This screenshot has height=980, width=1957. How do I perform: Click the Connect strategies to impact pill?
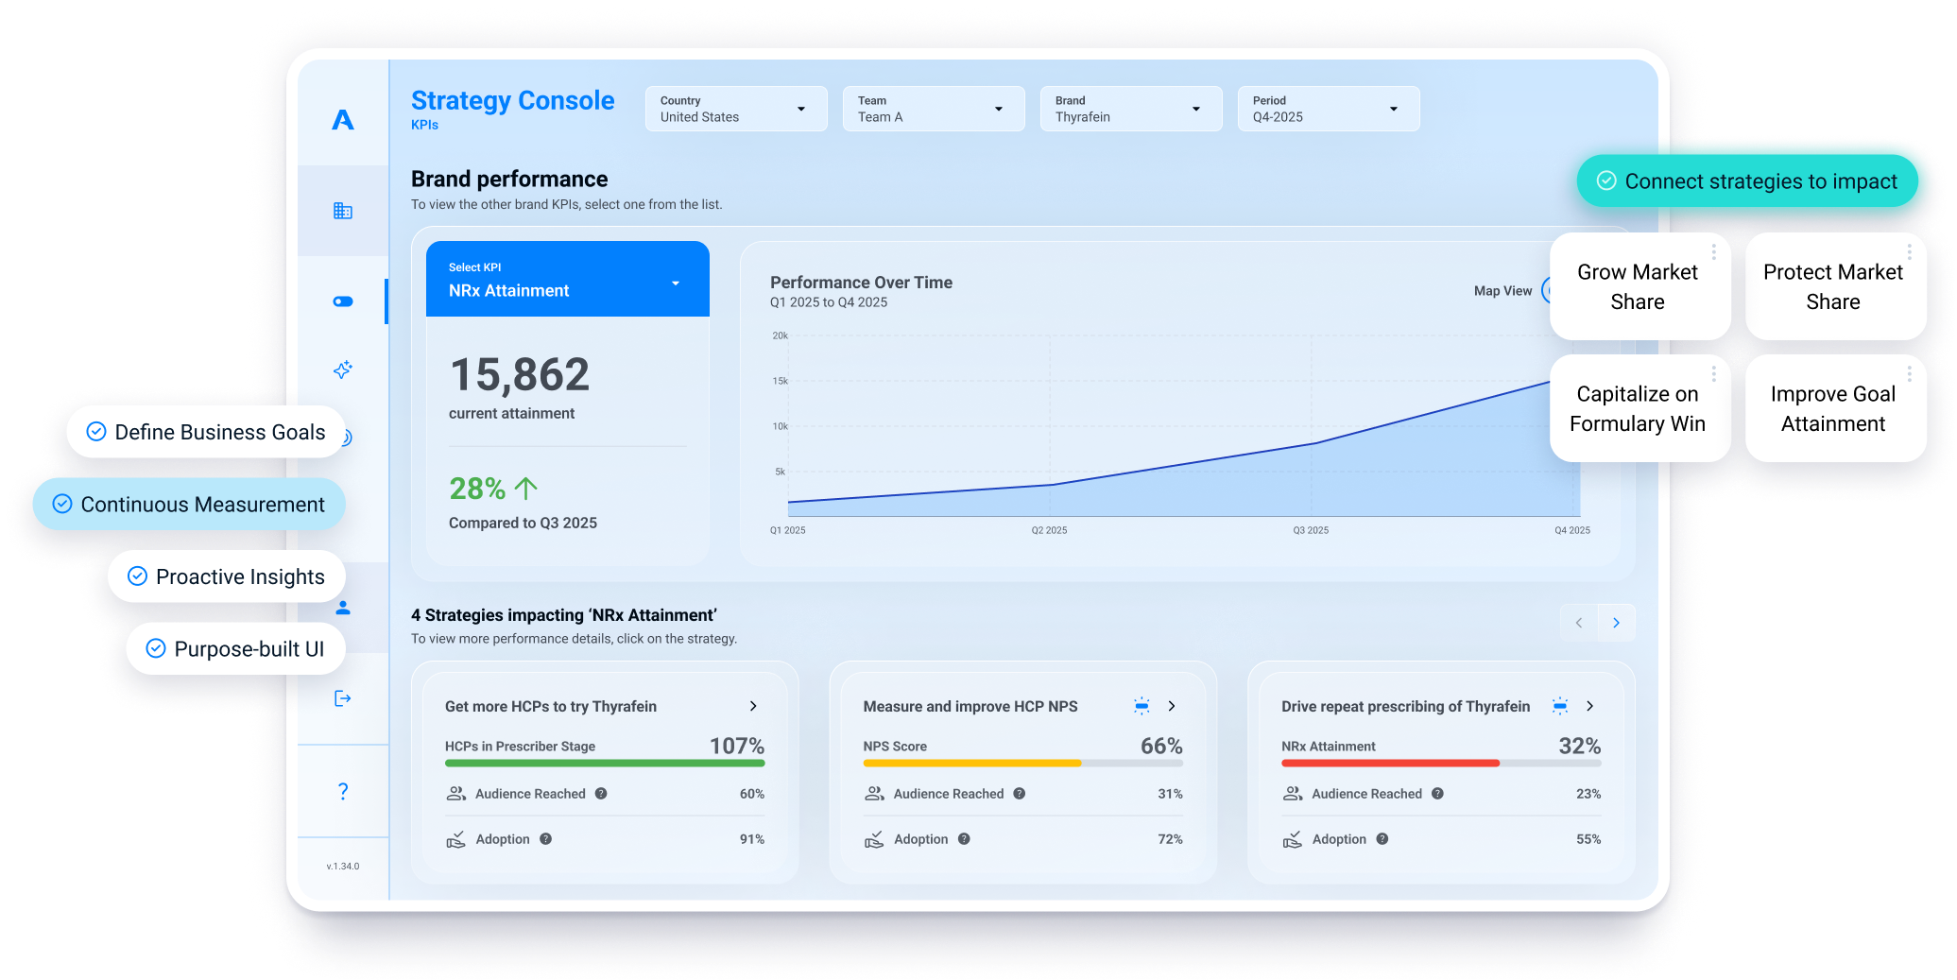[1747, 181]
